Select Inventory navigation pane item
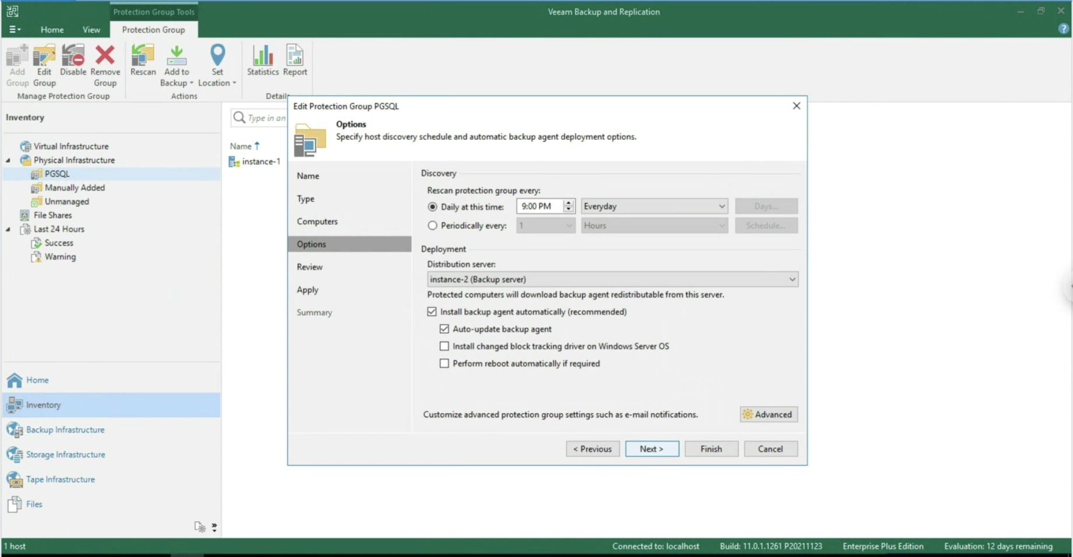Image resolution: width=1073 pixels, height=557 pixels. (111, 405)
